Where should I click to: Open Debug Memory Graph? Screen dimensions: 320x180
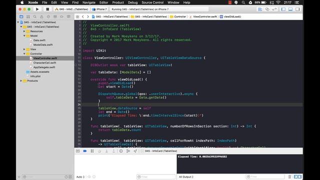(x=128, y=151)
